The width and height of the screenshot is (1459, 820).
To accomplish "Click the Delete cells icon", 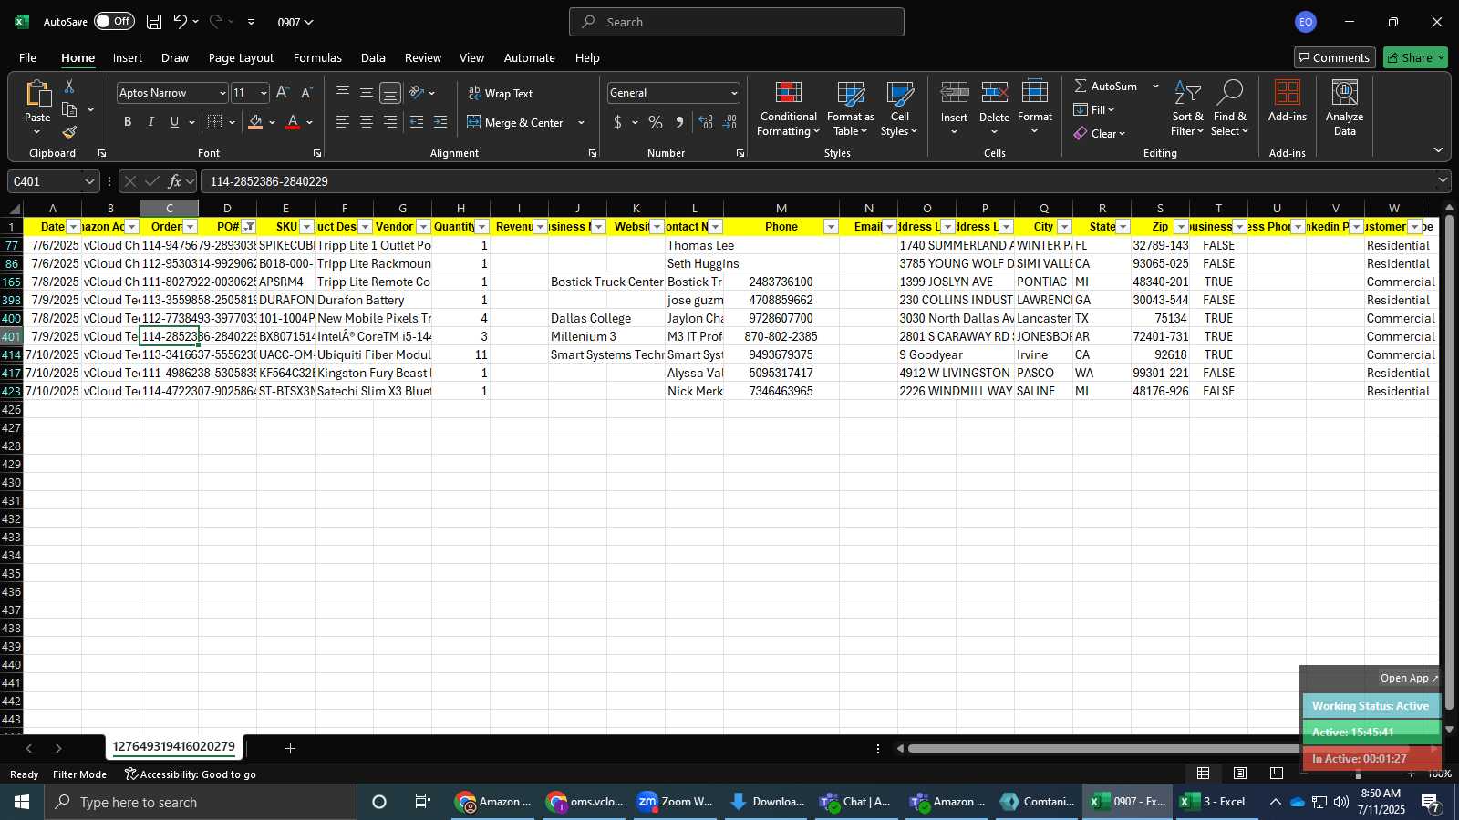I will (x=995, y=92).
